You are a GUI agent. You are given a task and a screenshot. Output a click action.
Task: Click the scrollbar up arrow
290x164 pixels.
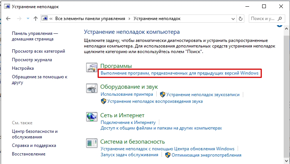click(x=287, y=29)
